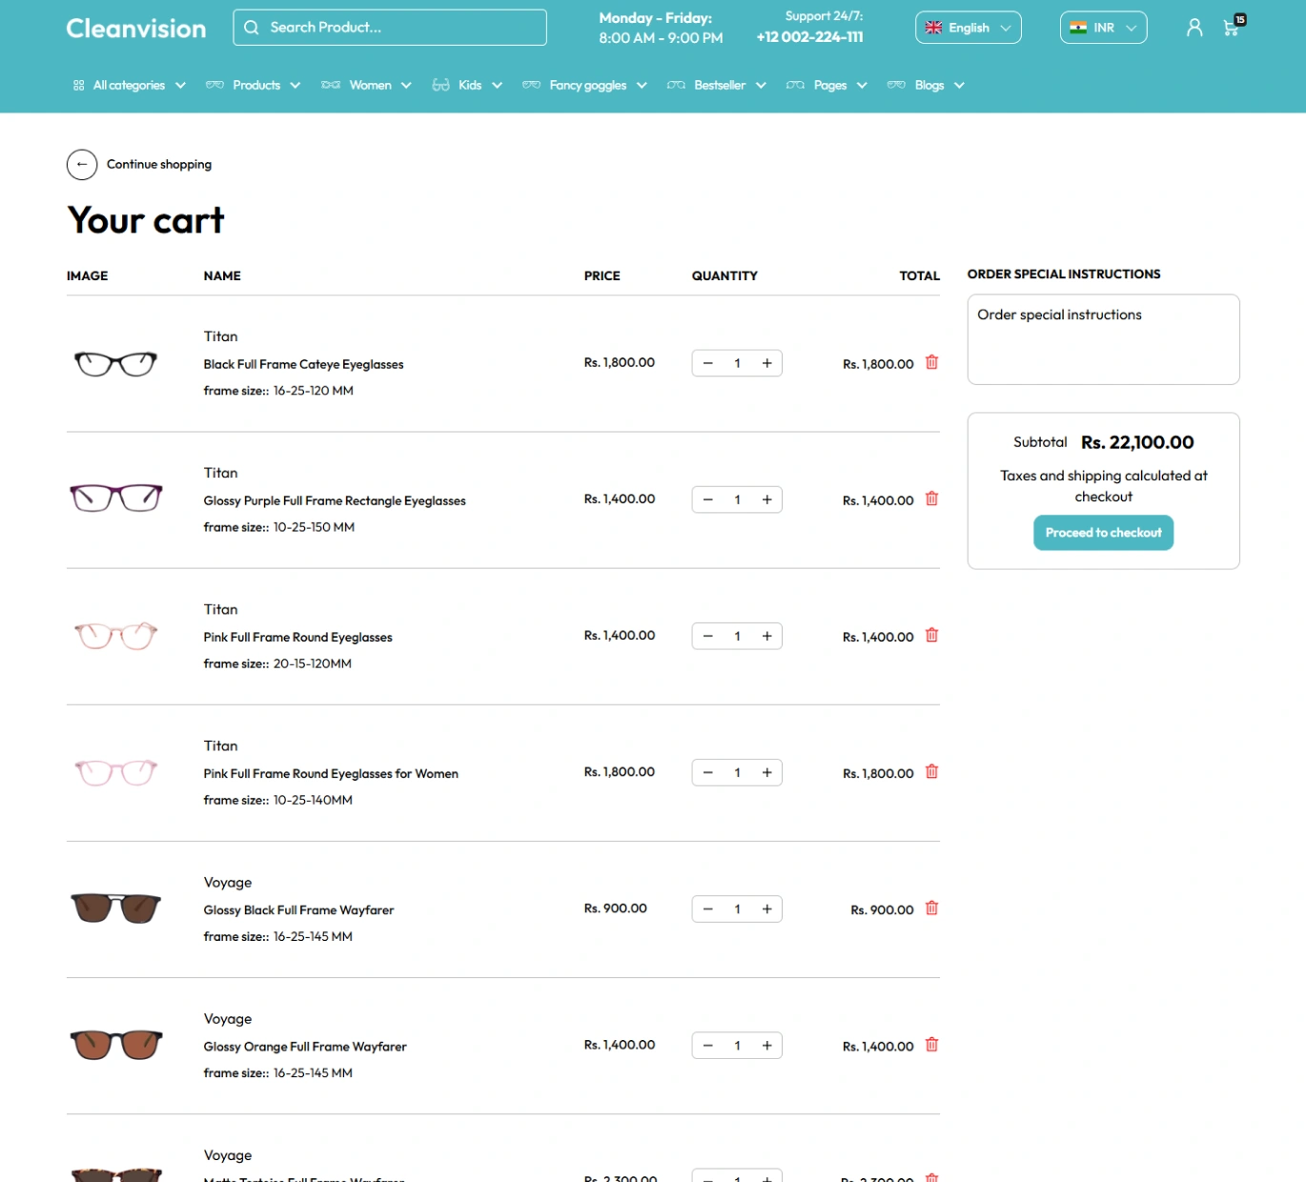The image size is (1306, 1182).
Task: Click the back arrow circle icon
Action: pyautogui.click(x=82, y=165)
